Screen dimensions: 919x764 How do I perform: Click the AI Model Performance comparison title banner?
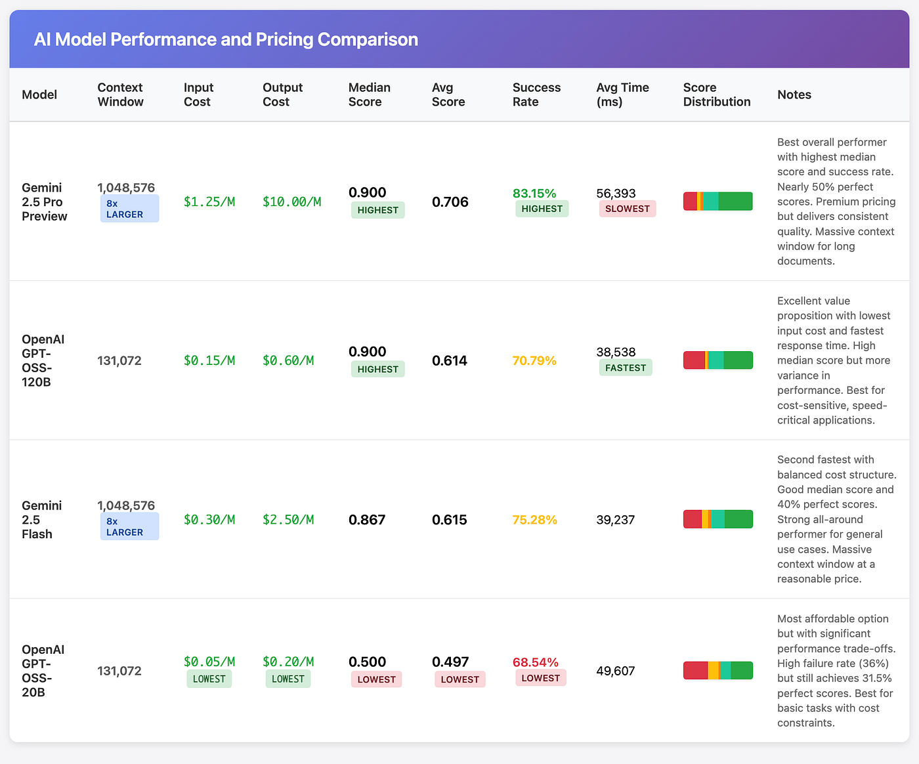(x=226, y=39)
